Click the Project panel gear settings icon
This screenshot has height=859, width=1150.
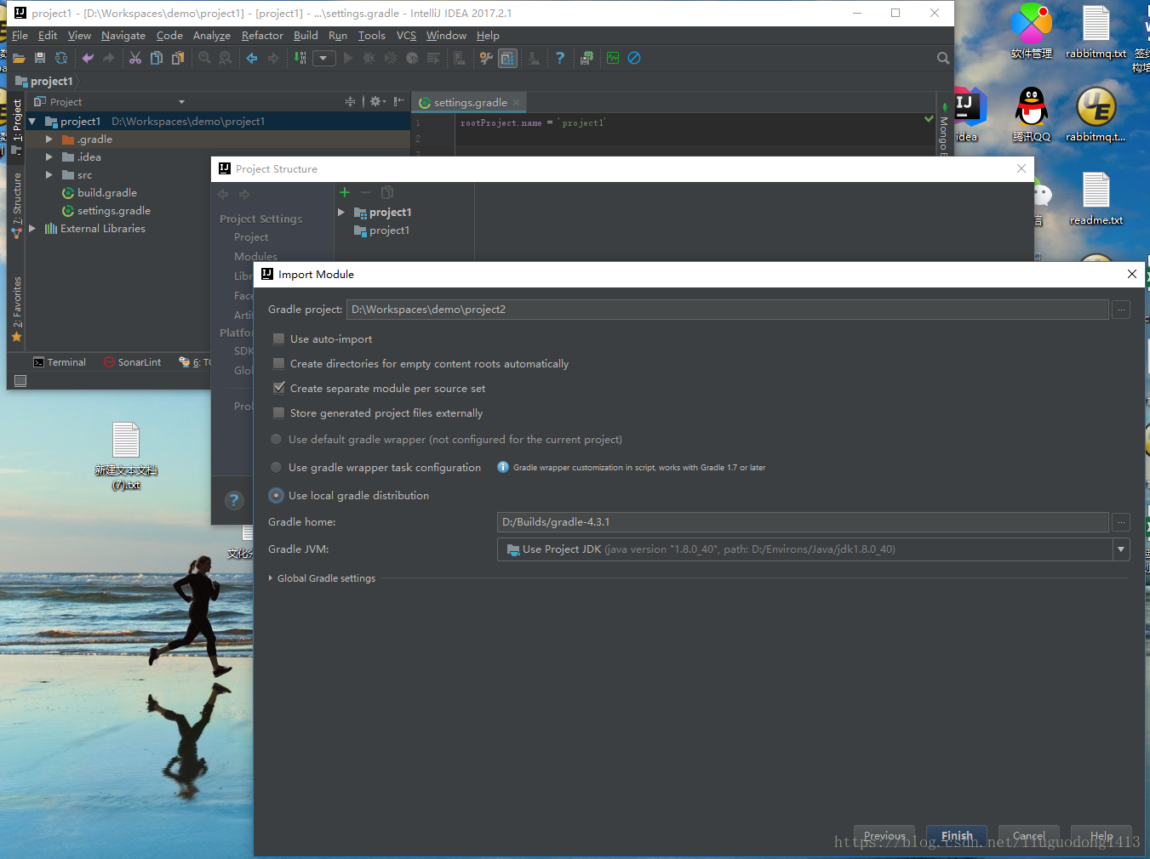click(x=375, y=101)
